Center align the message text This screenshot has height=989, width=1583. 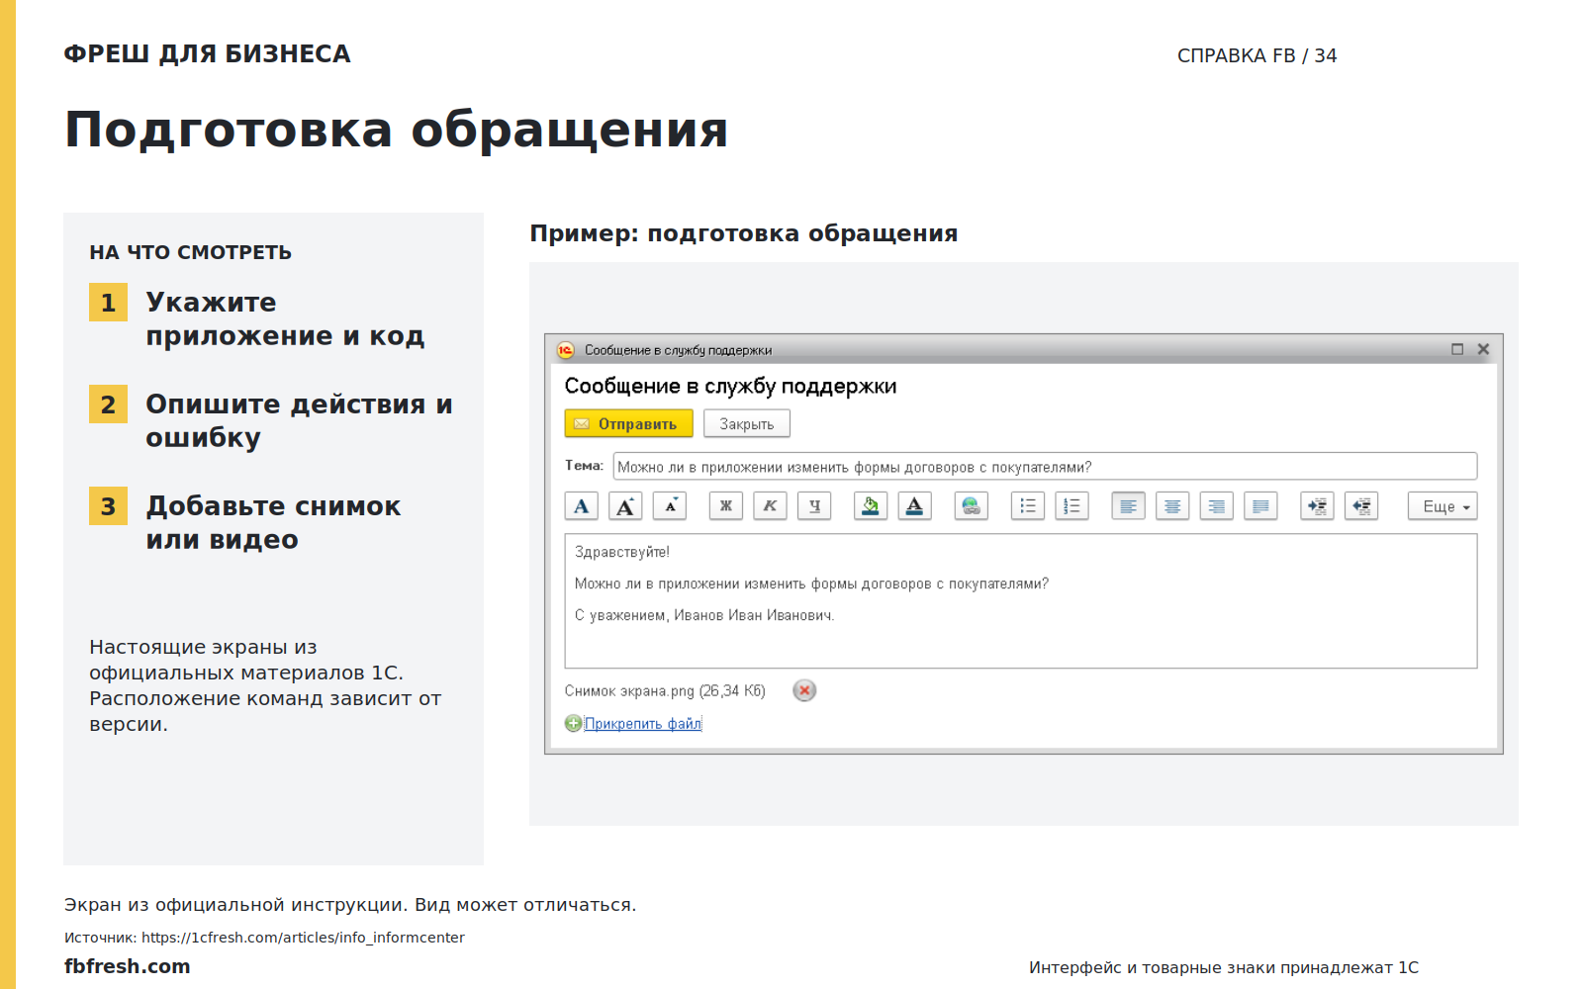tap(1172, 506)
